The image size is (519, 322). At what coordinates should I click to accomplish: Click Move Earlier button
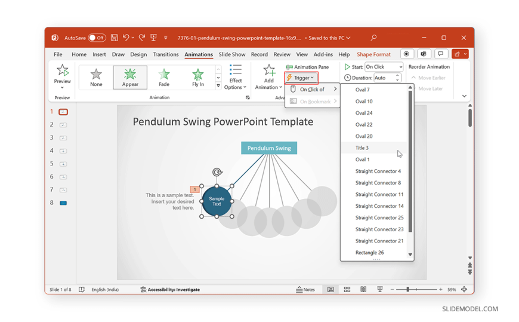coord(428,78)
